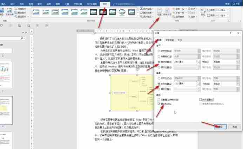Open the 图片边框 picture border dropdown

point(147,9)
